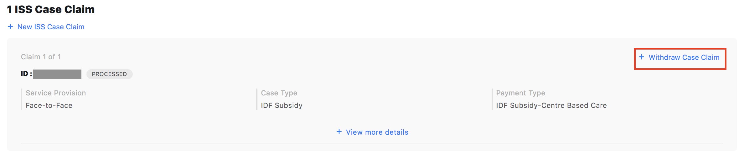The width and height of the screenshot is (744, 159).
Task: Select the IDF Subsidy-Centre Based Care value
Action: (551, 105)
